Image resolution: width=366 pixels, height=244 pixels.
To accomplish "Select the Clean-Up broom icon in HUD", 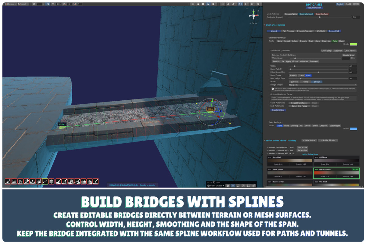I will point(39,181).
